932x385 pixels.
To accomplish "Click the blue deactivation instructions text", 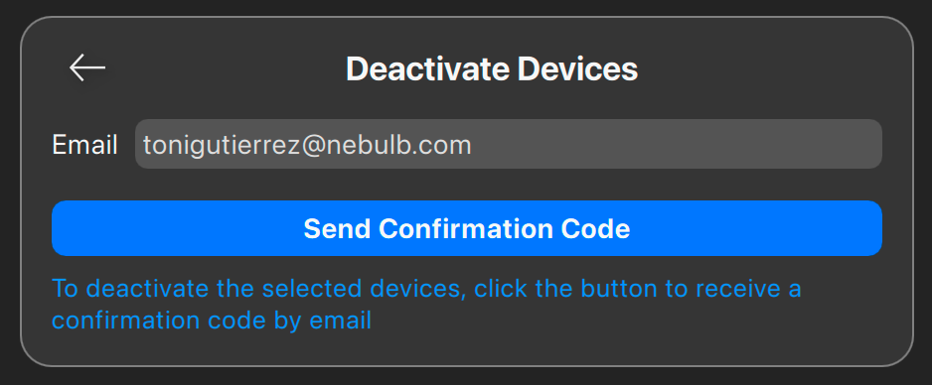I will 426,305.
